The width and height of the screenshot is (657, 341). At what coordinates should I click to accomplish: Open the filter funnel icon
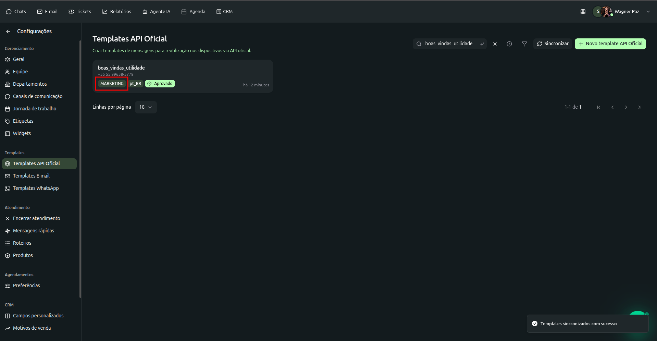(524, 44)
